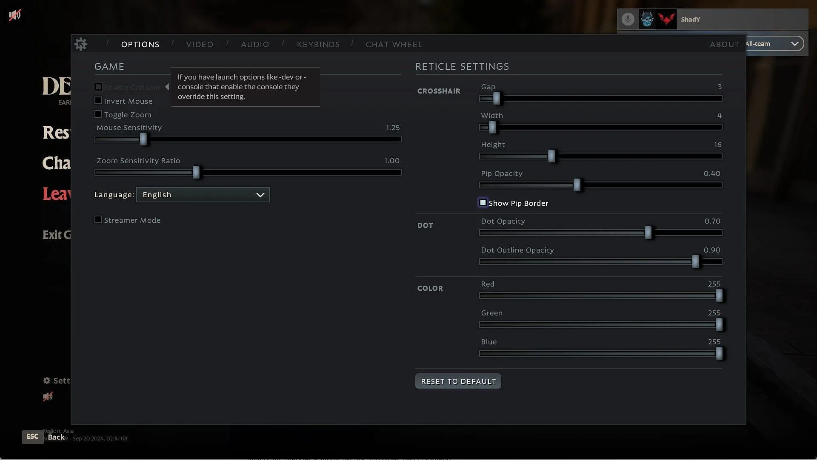
Task: Switch to the VIDEO tab
Action: tap(200, 44)
